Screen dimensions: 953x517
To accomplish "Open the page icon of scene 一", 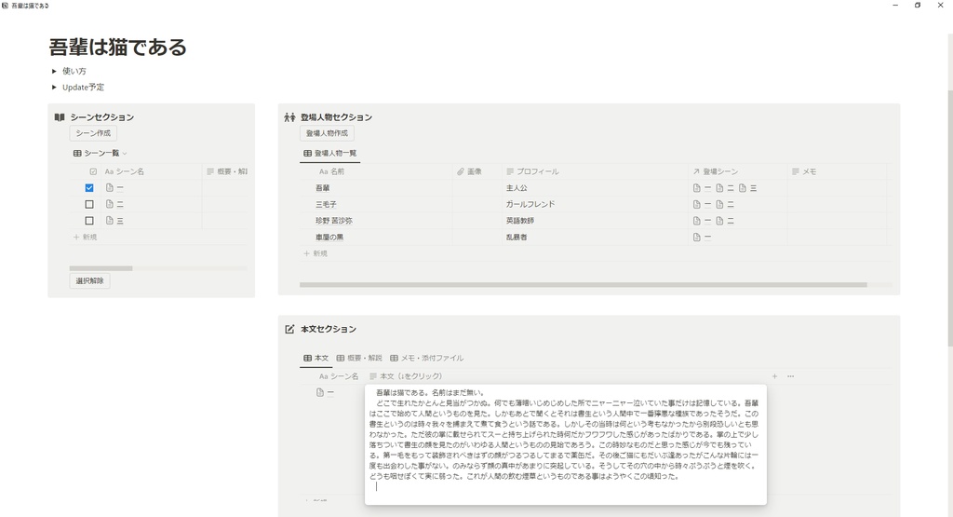I will (x=110, y=188).
